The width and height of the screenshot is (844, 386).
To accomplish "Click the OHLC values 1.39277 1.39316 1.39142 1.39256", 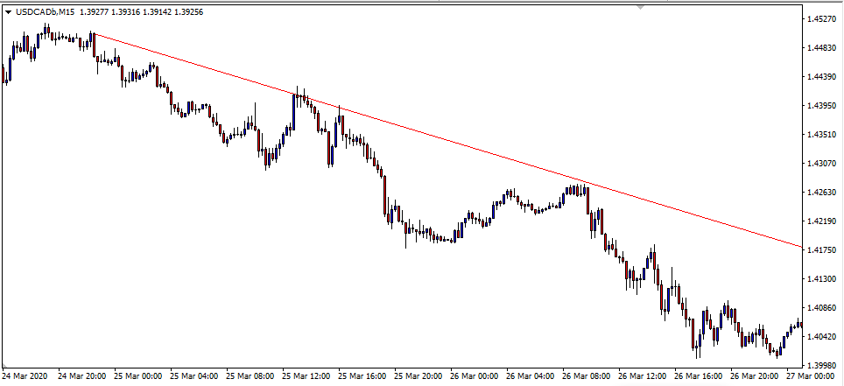I will click(141, 12).
